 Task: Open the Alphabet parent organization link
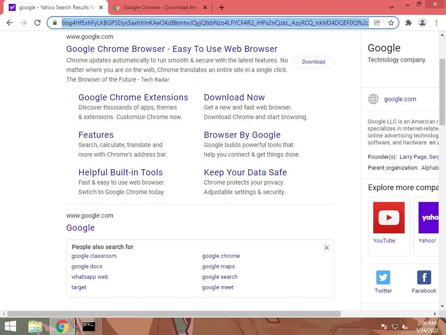click(x=430, y=168)
